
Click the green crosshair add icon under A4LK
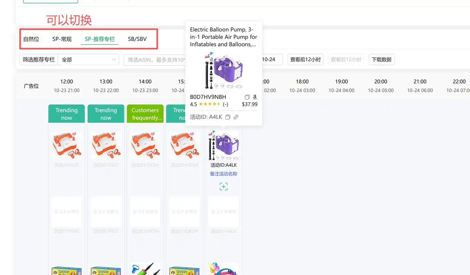coord(223,186)
